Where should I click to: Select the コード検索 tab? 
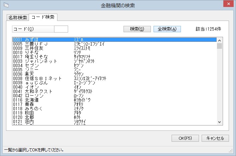point(43,17)
